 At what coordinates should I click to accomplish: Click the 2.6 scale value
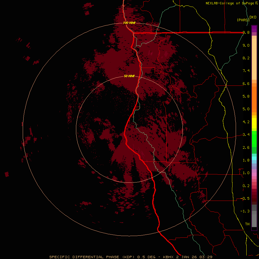tap(246, 148)
